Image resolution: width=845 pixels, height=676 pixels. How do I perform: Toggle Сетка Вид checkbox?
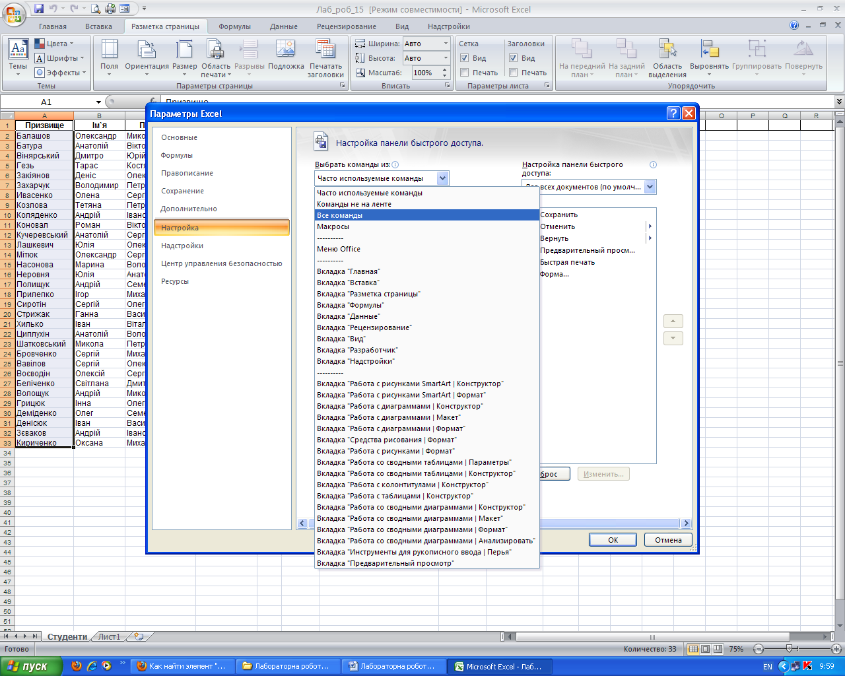click(x=465, y=58)
